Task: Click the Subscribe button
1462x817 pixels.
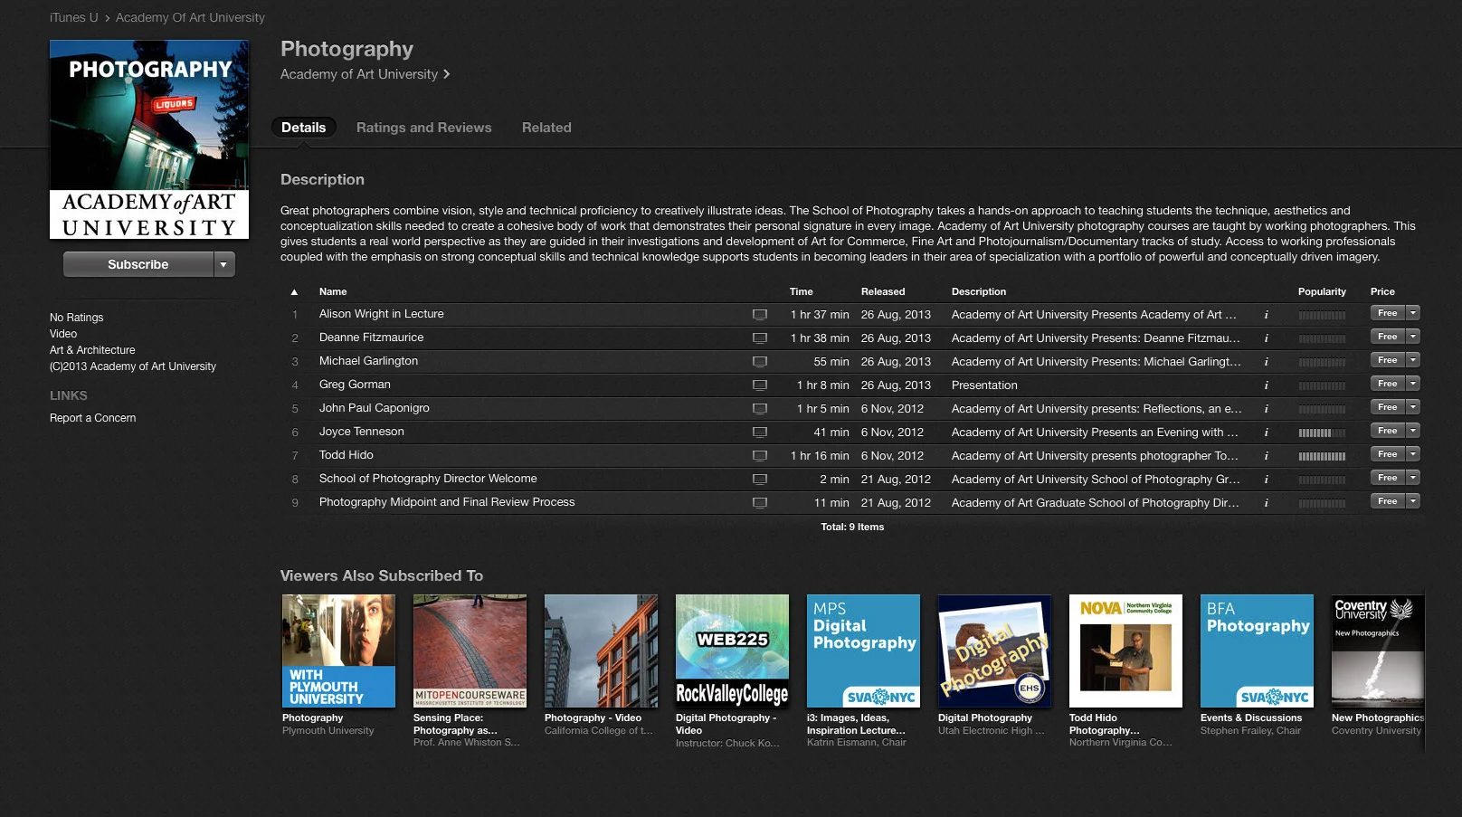Action: point(138,264)
